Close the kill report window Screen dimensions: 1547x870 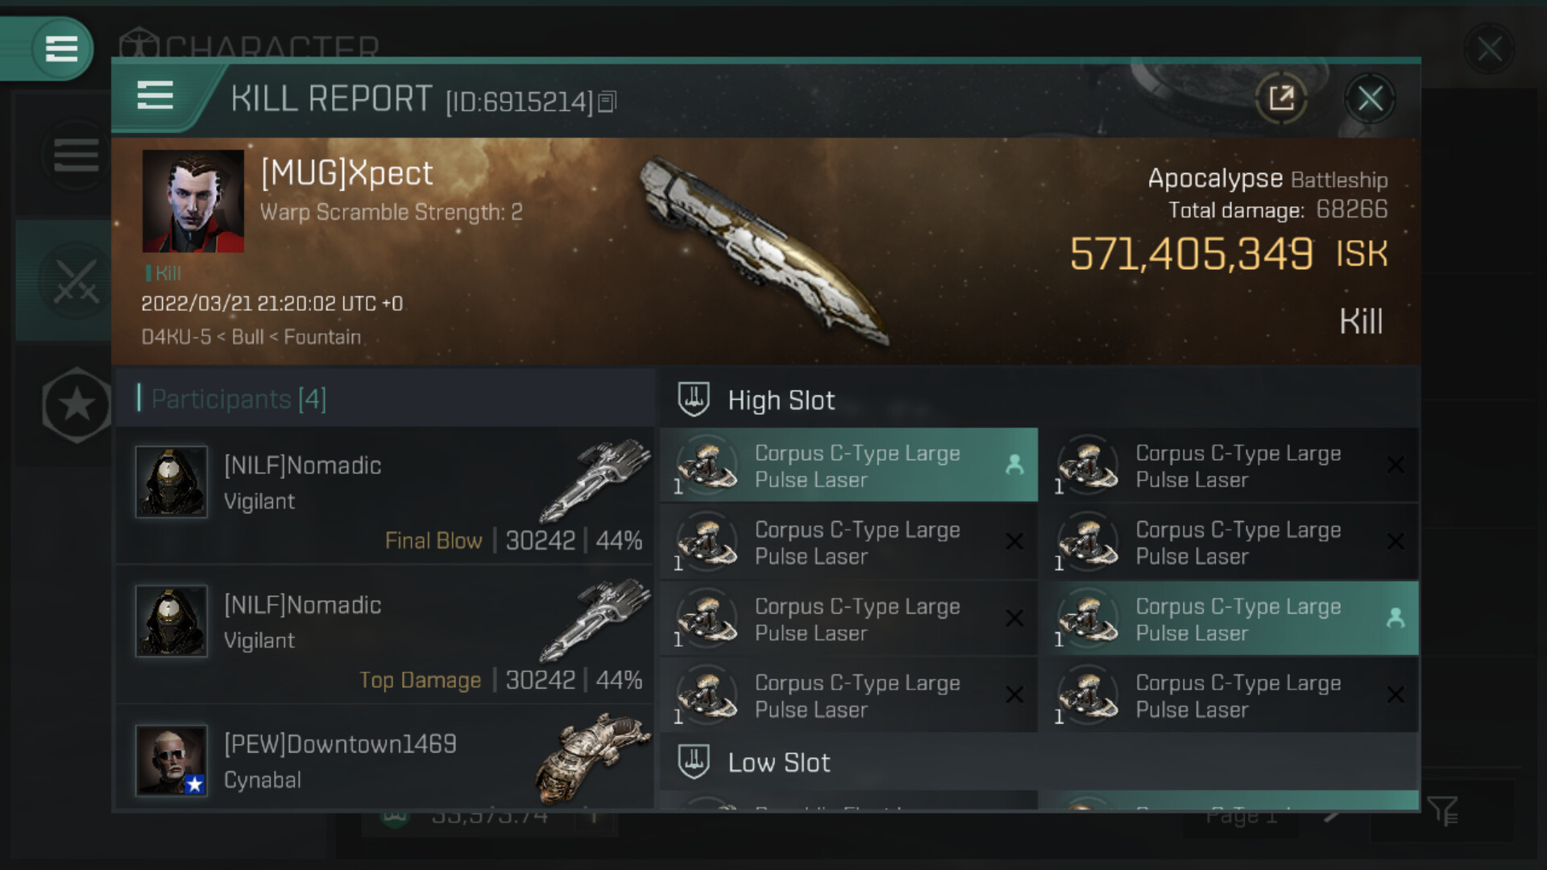1370,99
